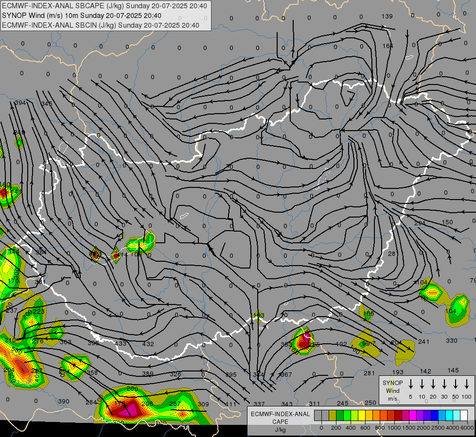Viewport: 476px width, 437px height.
Task: Click the map value 281
Action: click(x=370, y=373)
